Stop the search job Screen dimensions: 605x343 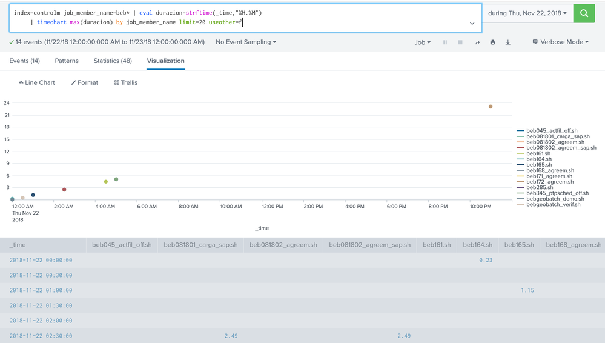click(x=460, y=42)
